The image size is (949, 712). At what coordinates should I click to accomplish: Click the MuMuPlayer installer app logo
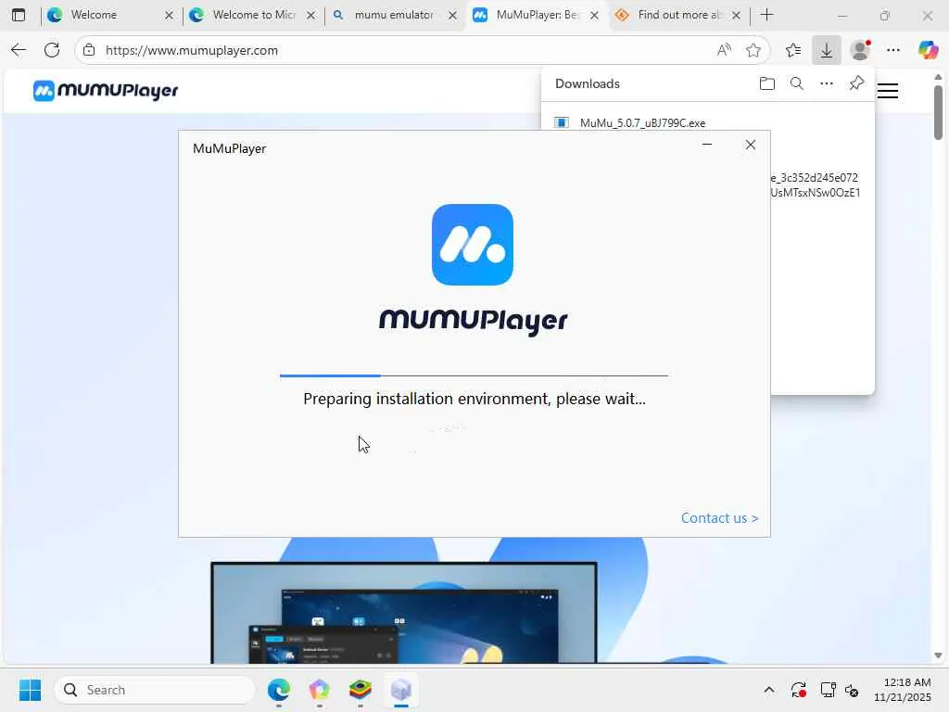pos(472,245)
